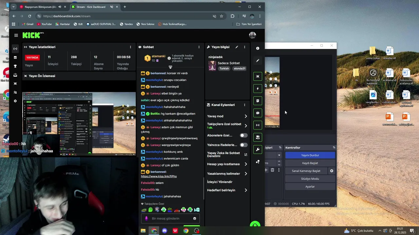This screenshot has height=235, width=419.
Task: Expand Hesap yaşı kısıtlaması options
Action: pyautogui.click(x=246, y=164)
